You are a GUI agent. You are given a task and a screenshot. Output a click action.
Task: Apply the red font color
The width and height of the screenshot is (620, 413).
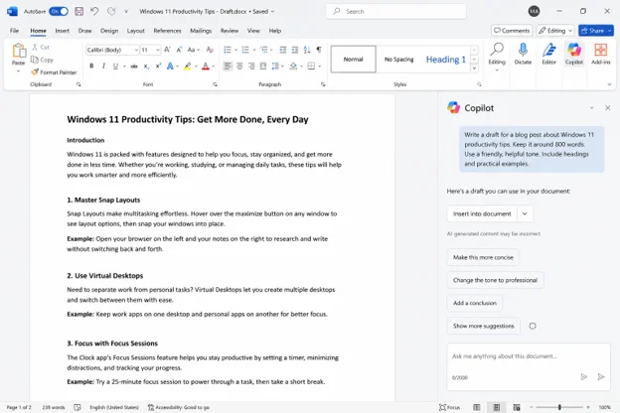tap(206, 66)
